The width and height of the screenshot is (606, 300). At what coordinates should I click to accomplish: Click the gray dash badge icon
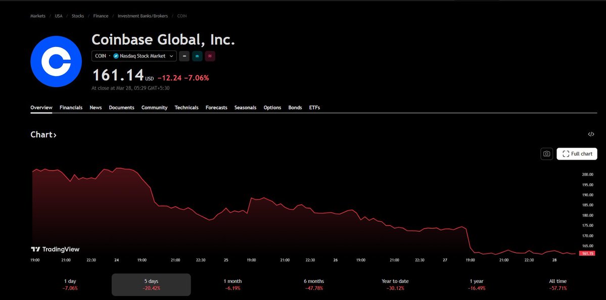pyautogui.click(x=184, y=56)
